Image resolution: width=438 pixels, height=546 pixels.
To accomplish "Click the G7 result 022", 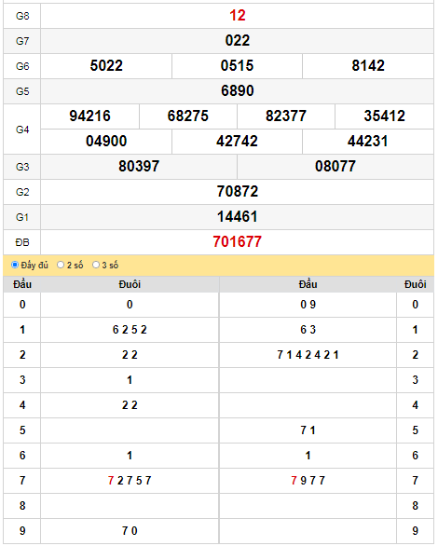I will click(x=238, y=41).
